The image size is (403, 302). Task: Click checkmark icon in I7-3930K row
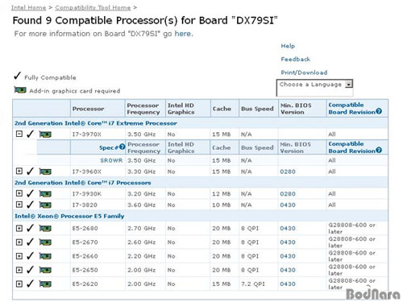(30, 193)
